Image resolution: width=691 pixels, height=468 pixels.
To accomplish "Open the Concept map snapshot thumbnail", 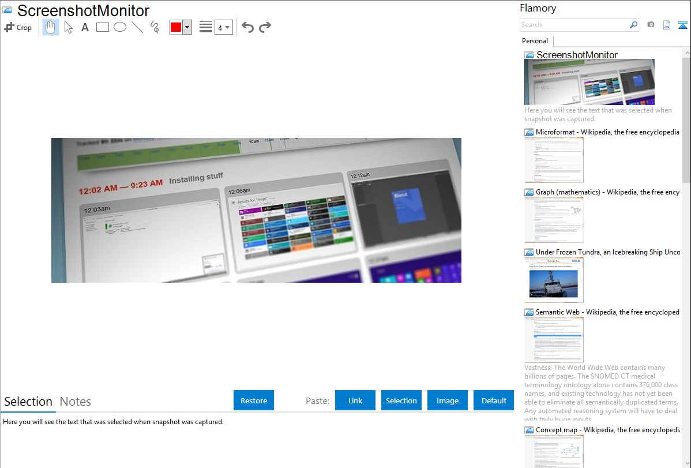I will coord(554,451).
